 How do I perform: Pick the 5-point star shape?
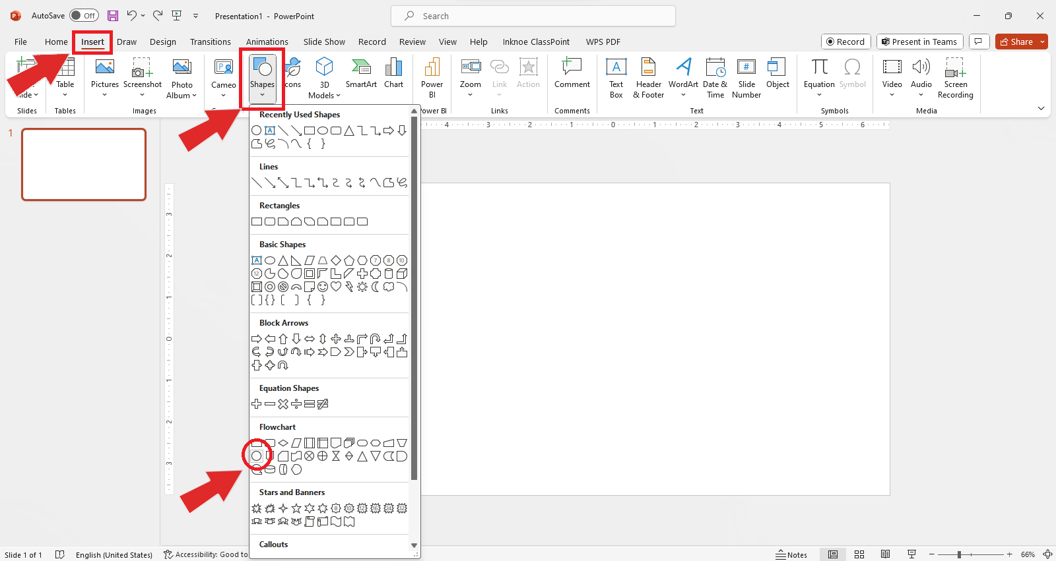pos(296,508)
